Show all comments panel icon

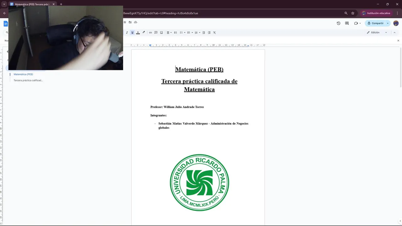coord(347,23)
